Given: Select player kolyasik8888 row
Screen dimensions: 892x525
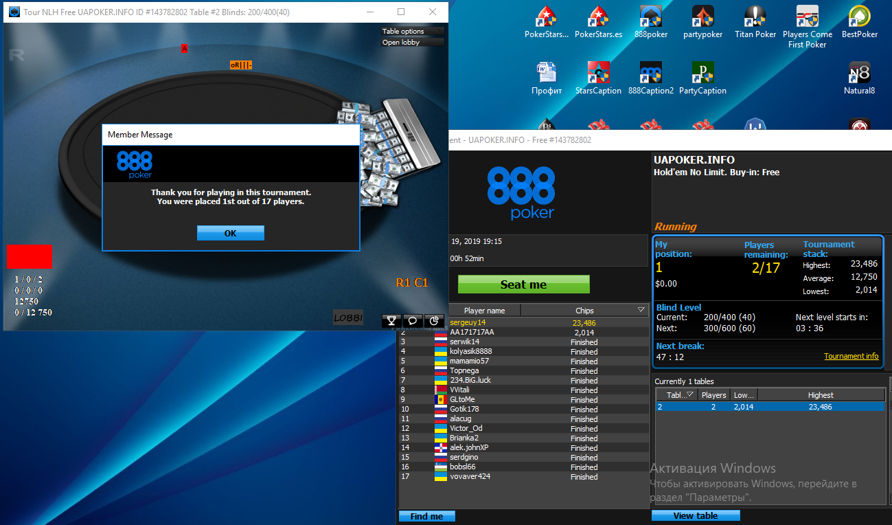Looking at the screenshot, I should [523, 351].
